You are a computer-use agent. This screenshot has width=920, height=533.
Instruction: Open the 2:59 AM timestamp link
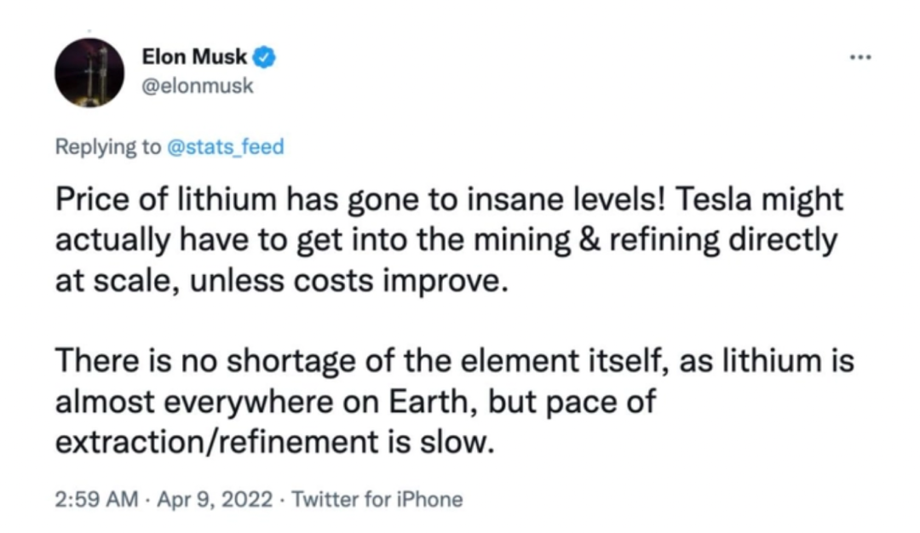[x=97, y=500]
